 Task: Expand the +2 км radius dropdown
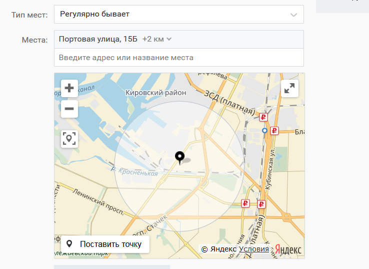(157, 39)
